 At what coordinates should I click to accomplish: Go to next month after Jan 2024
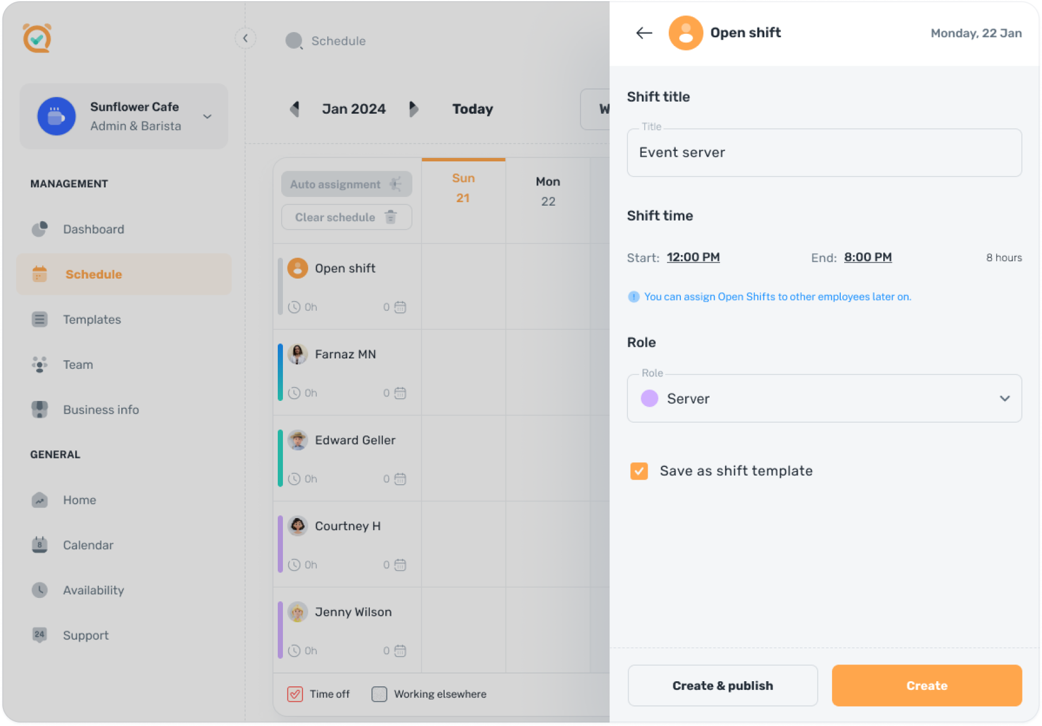(x=413, y=109)
